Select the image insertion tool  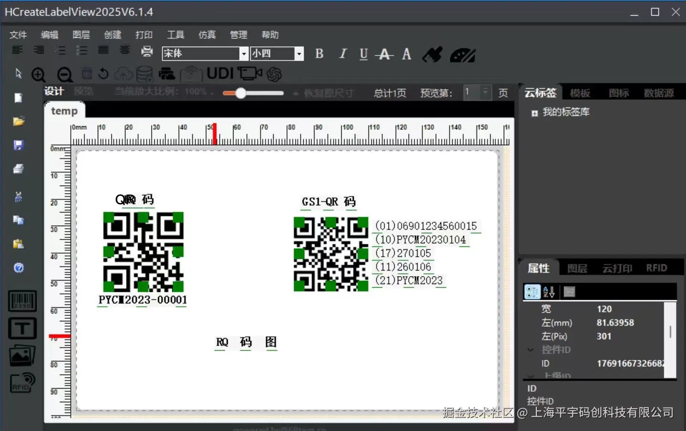(x=22, y=356)
